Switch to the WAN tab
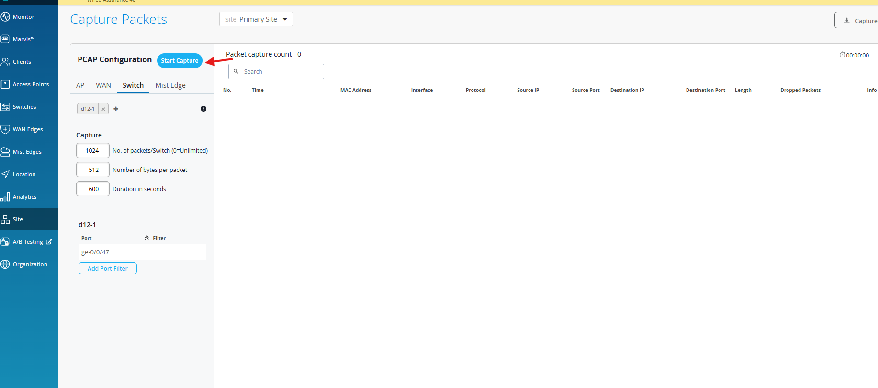Image resolution: width=878 pixels, height=388 pixels. pos(103,85)
